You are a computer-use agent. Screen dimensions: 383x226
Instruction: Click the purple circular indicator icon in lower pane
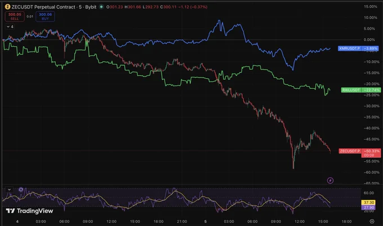[x=21, y=189]
